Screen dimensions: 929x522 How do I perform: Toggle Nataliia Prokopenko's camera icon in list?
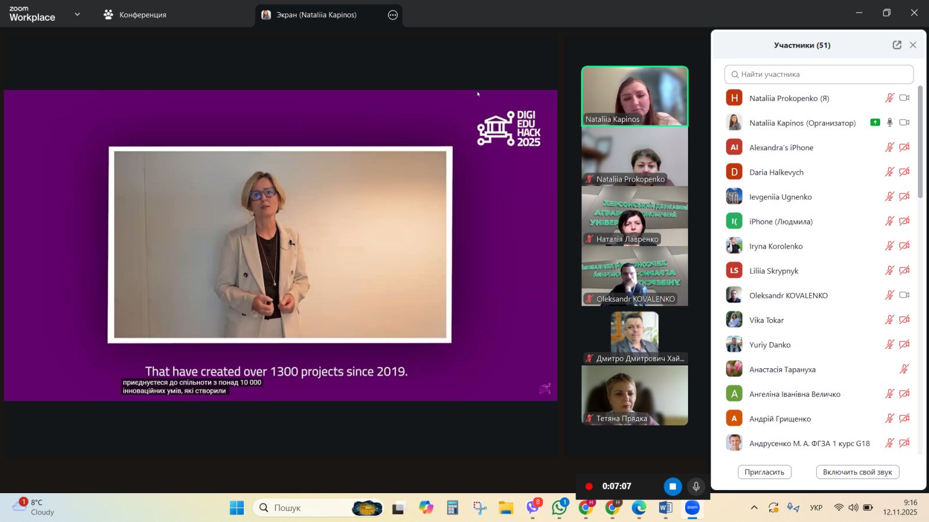click(904, 98)
